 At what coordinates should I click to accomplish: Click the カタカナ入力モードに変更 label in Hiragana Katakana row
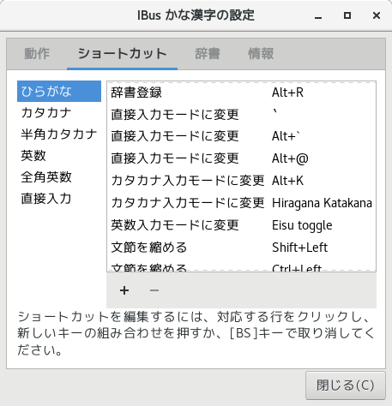click(x=188, y=203)
